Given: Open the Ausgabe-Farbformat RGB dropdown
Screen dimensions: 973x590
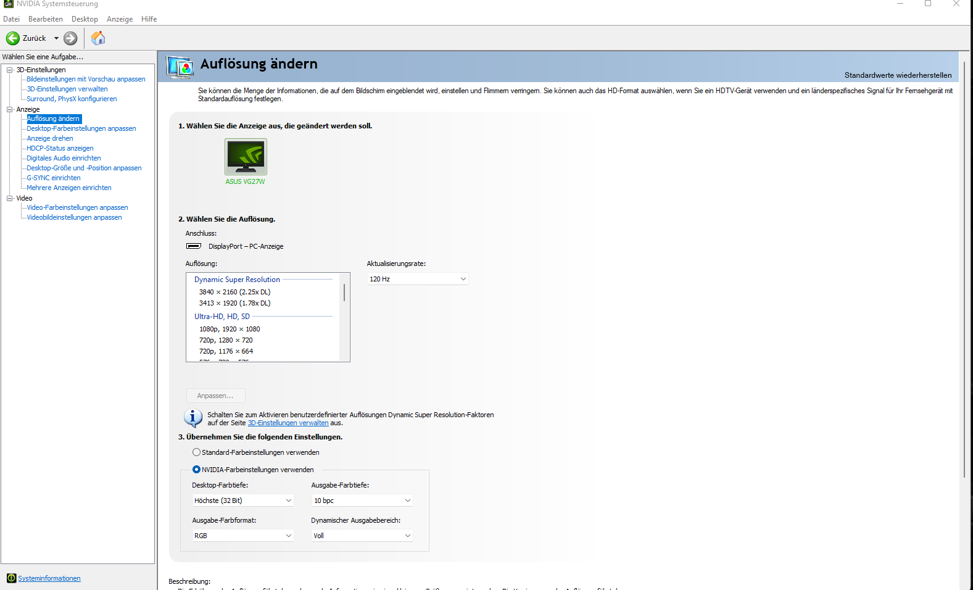Looking at the screenshot, I should click(243, 536).
